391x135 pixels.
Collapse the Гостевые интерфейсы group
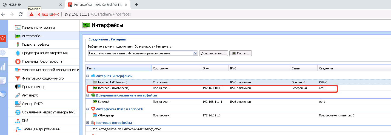(x=87, y=123)
